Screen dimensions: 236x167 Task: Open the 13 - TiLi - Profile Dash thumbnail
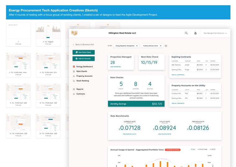(18, 126)
